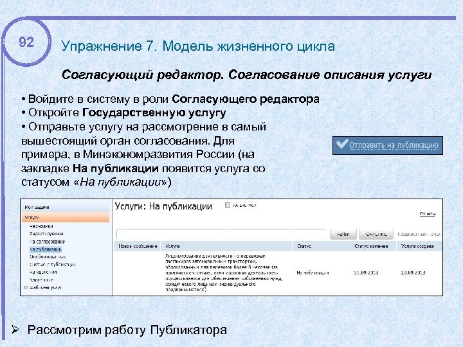
Task: Focus the services search input field
Action: [x=221, y=234]
